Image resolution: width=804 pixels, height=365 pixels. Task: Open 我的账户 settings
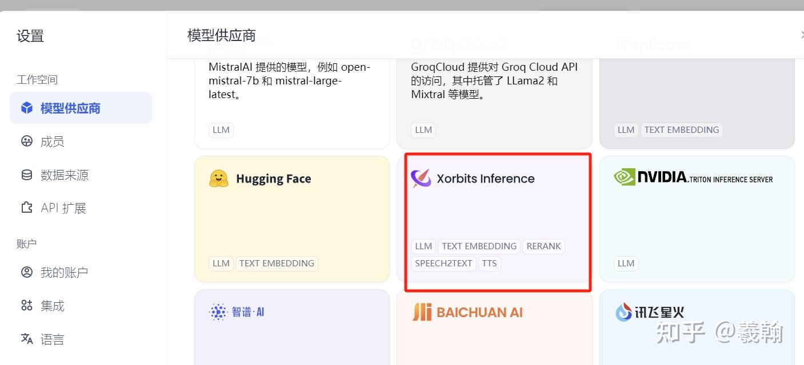[x=27, y=272]
